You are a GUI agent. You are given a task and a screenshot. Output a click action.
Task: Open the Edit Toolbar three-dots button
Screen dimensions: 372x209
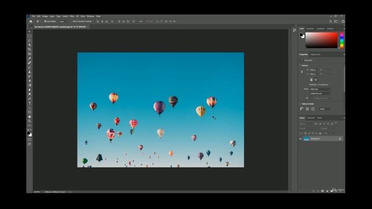30,125
